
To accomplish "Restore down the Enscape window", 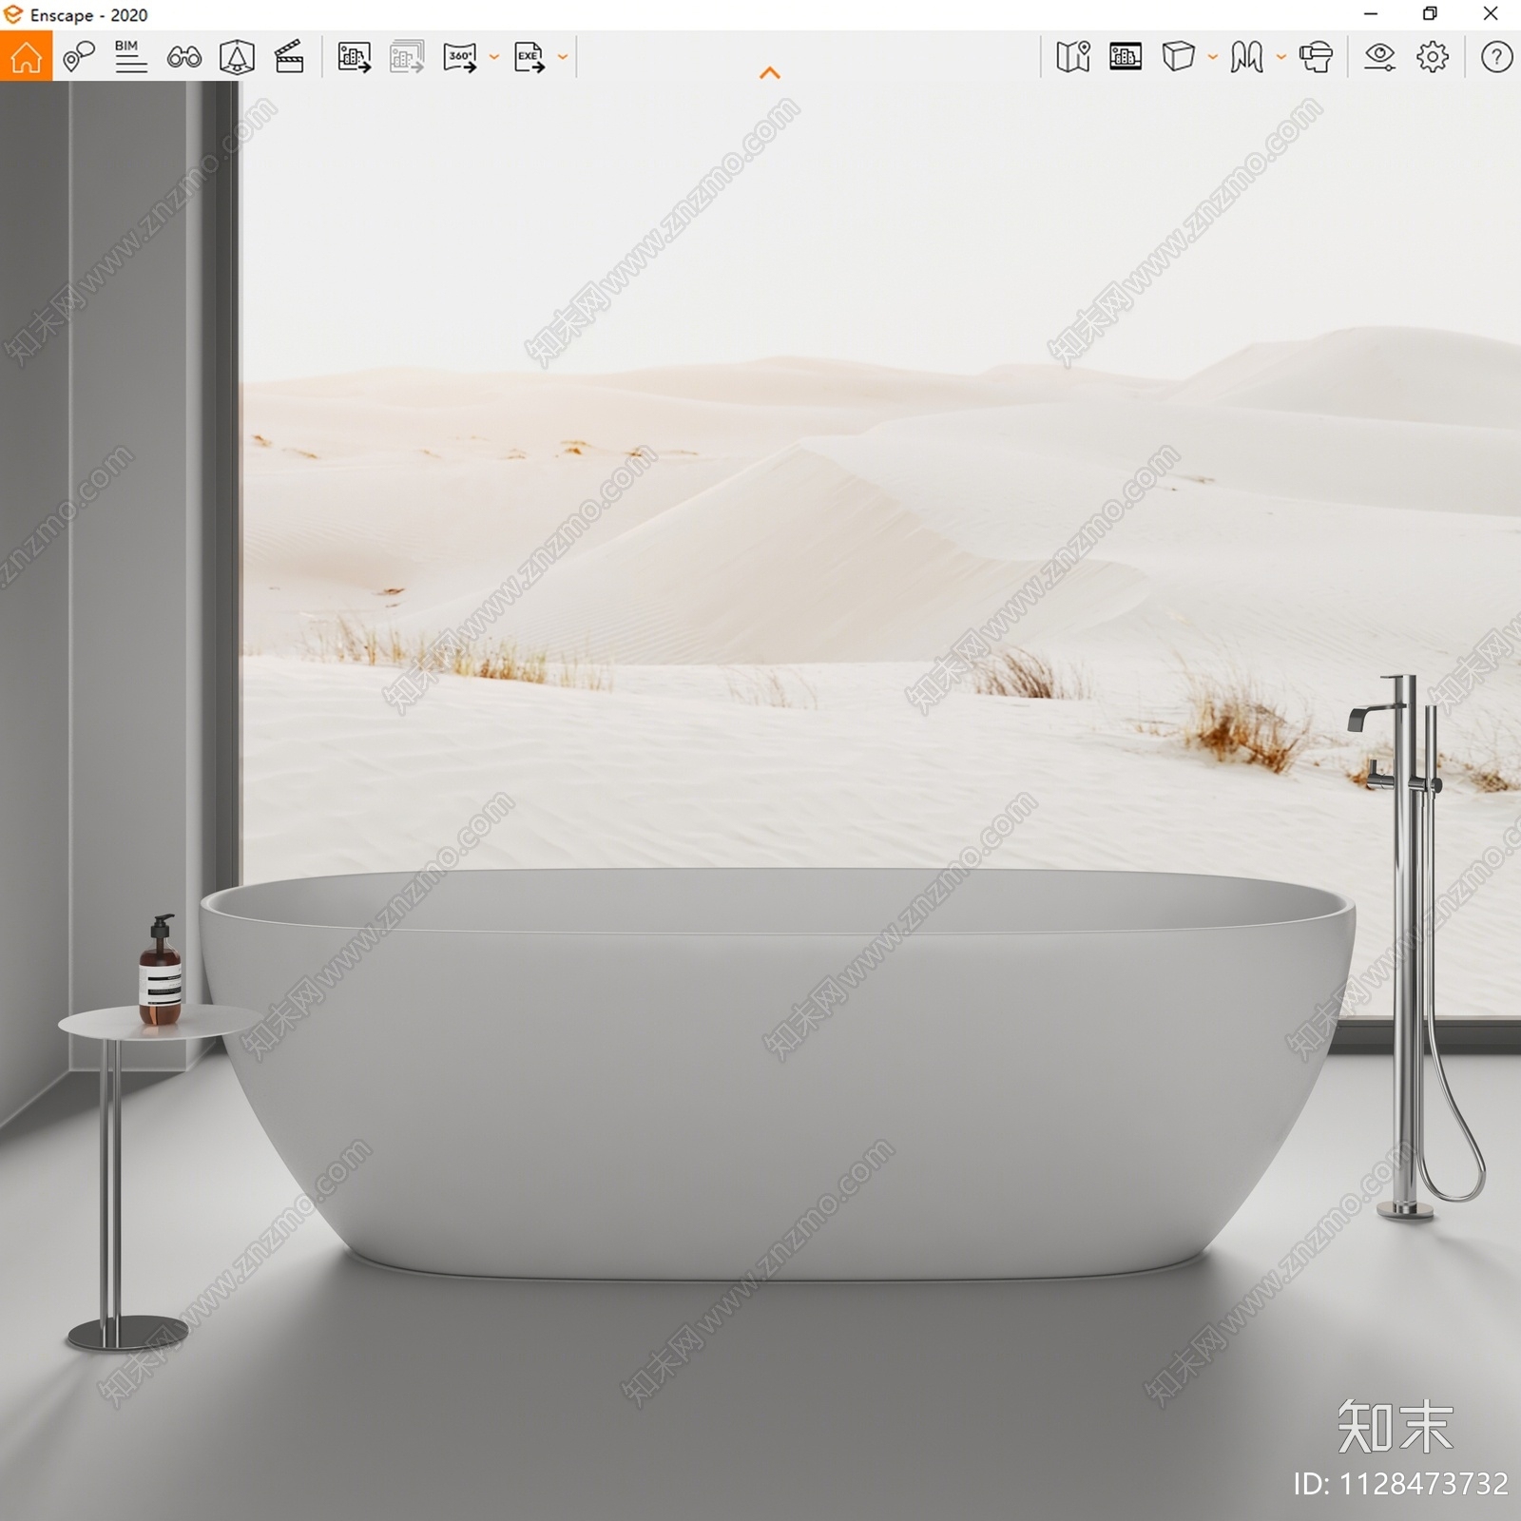I will click(1430, 13).
